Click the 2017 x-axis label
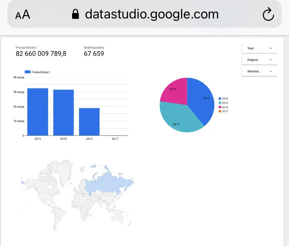Screen dimensions: 289x246 [x=115, y=139]
